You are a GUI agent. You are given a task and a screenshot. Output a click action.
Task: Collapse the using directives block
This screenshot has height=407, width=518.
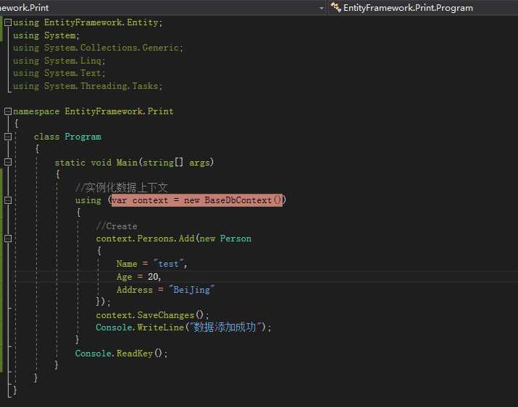(8, 22)
